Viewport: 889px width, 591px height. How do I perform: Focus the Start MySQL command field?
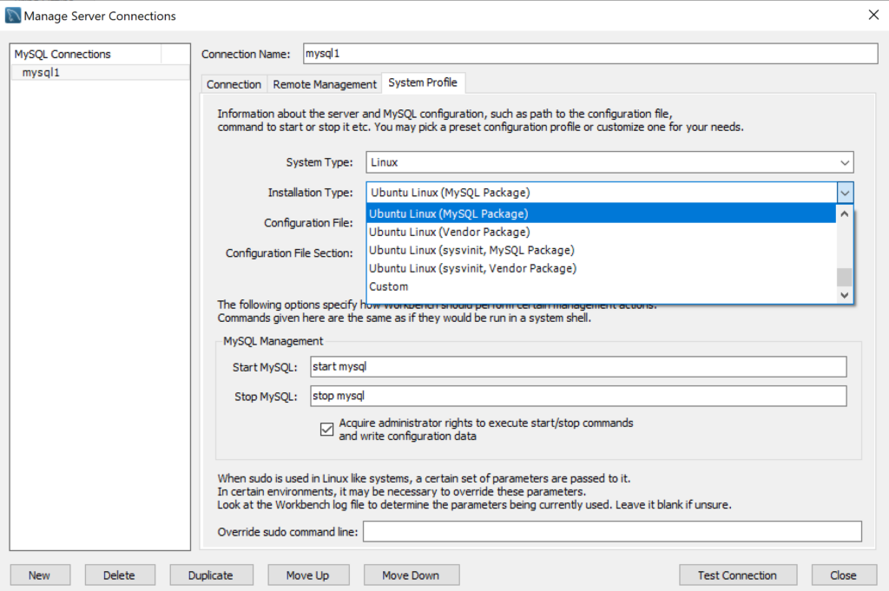pos(577,367)
